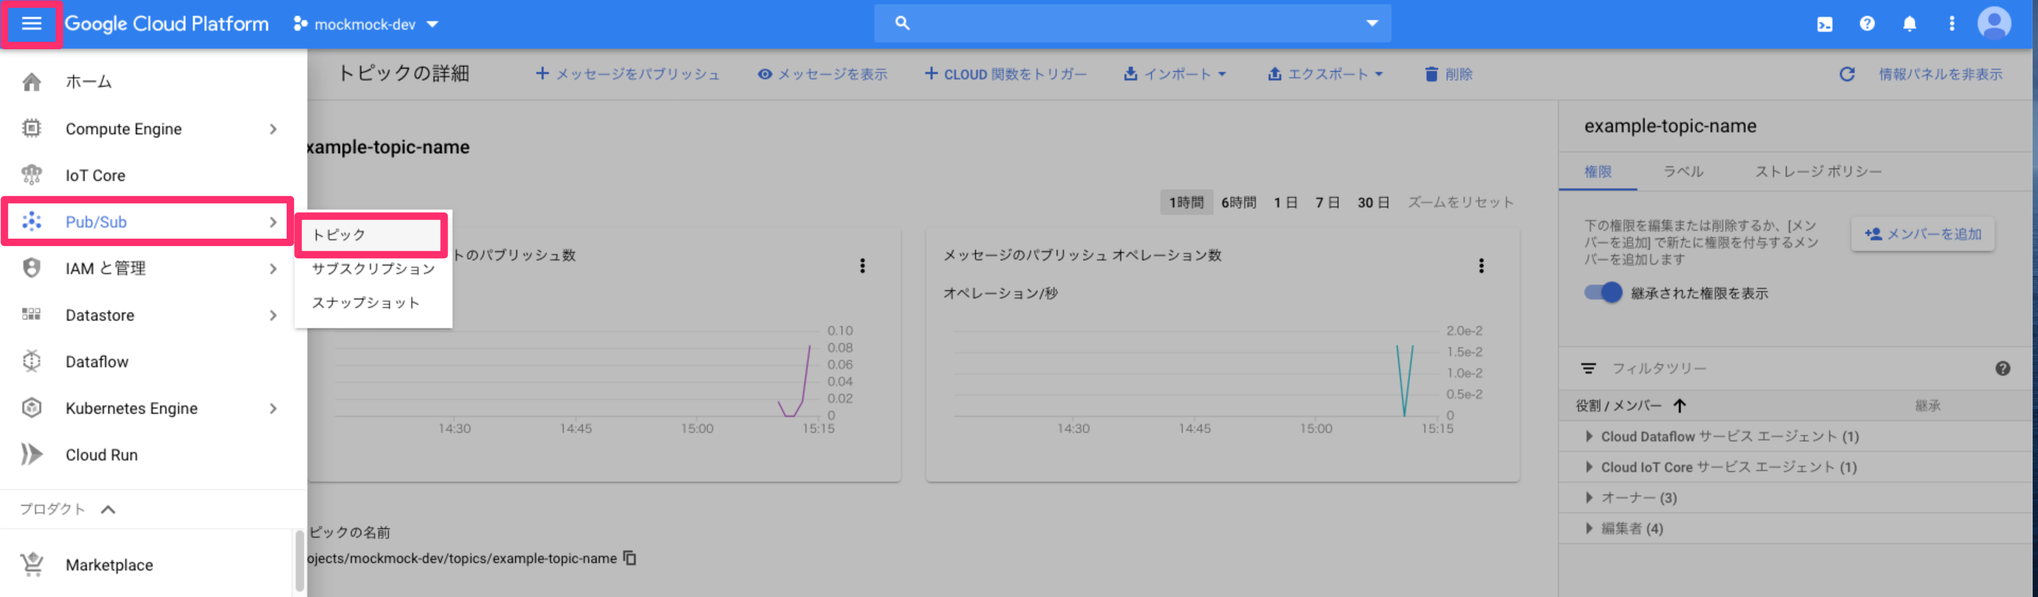This screenshot has height=597, width=2038.
Task: Sort by role/member ascending arrow
Action: tap(1680, 405)
